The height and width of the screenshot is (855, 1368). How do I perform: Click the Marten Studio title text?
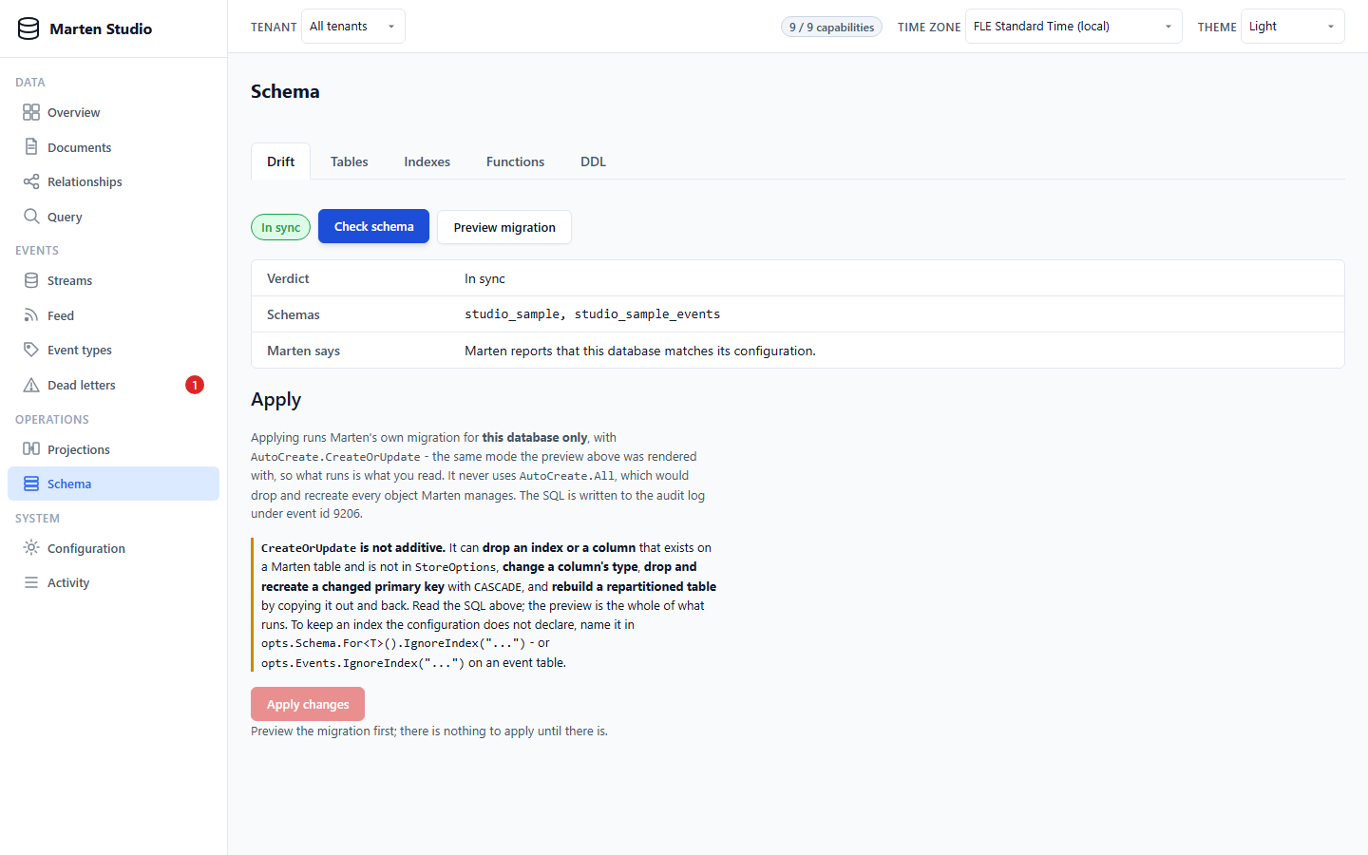tap(101, 28)
